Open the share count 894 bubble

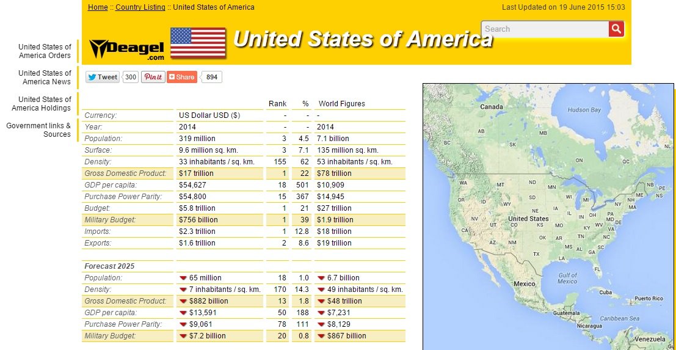[212, 77]
